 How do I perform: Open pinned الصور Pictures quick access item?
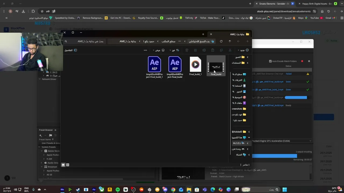click(239, 92)
